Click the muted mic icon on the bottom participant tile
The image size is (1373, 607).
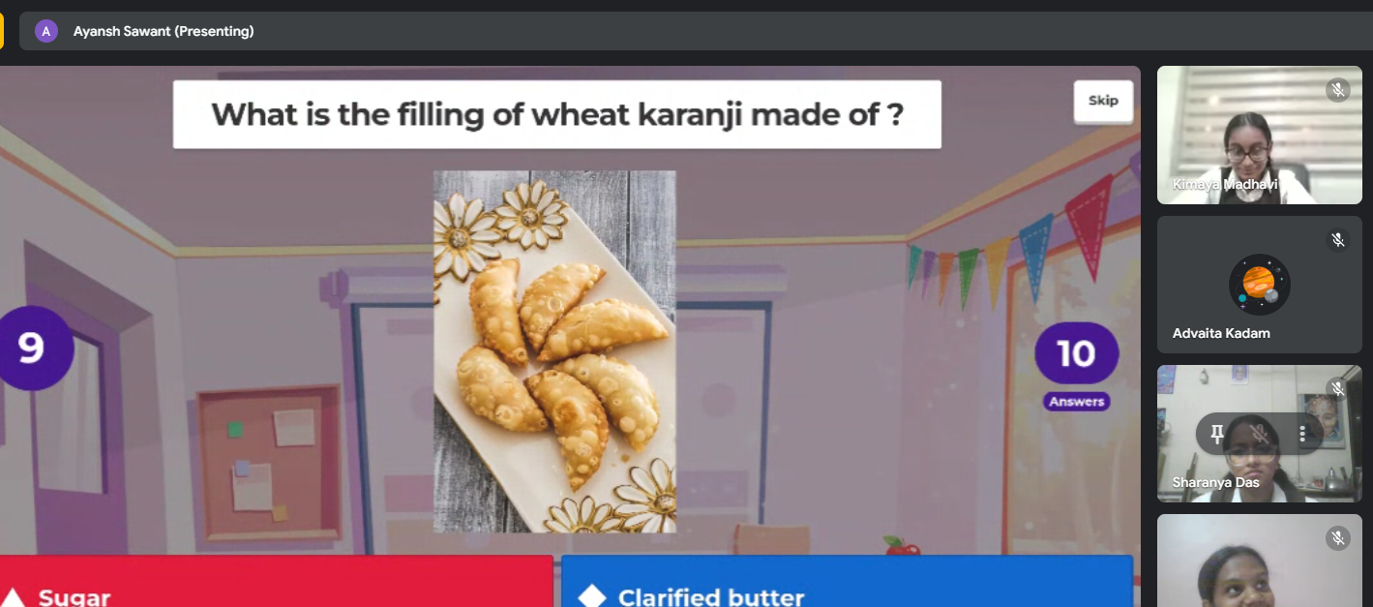[1338, 537]
